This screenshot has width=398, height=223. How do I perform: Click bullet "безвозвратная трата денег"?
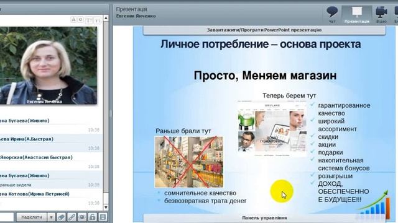click(205, 201)
